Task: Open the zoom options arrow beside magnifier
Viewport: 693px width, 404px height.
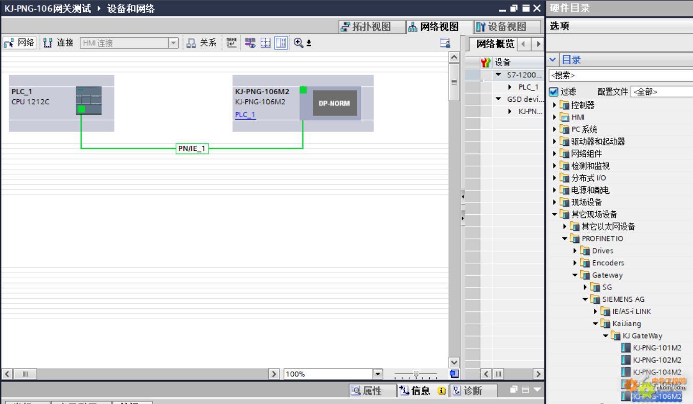Action: point(309,43)
